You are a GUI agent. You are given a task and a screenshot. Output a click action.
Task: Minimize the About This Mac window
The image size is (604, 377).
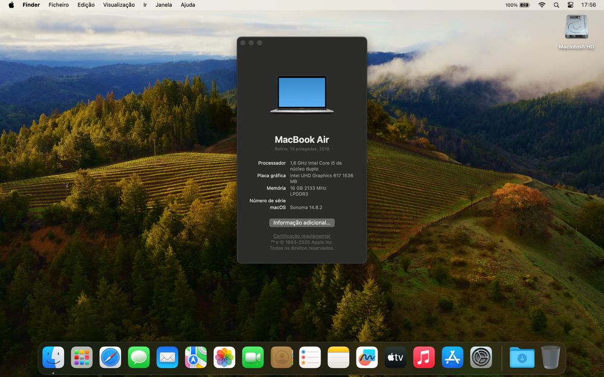click(x=251, y=43)
